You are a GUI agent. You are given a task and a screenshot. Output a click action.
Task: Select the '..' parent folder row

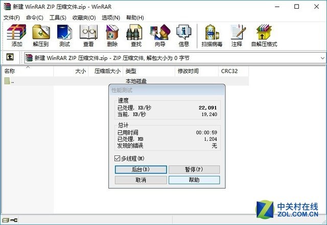point(126,81)
